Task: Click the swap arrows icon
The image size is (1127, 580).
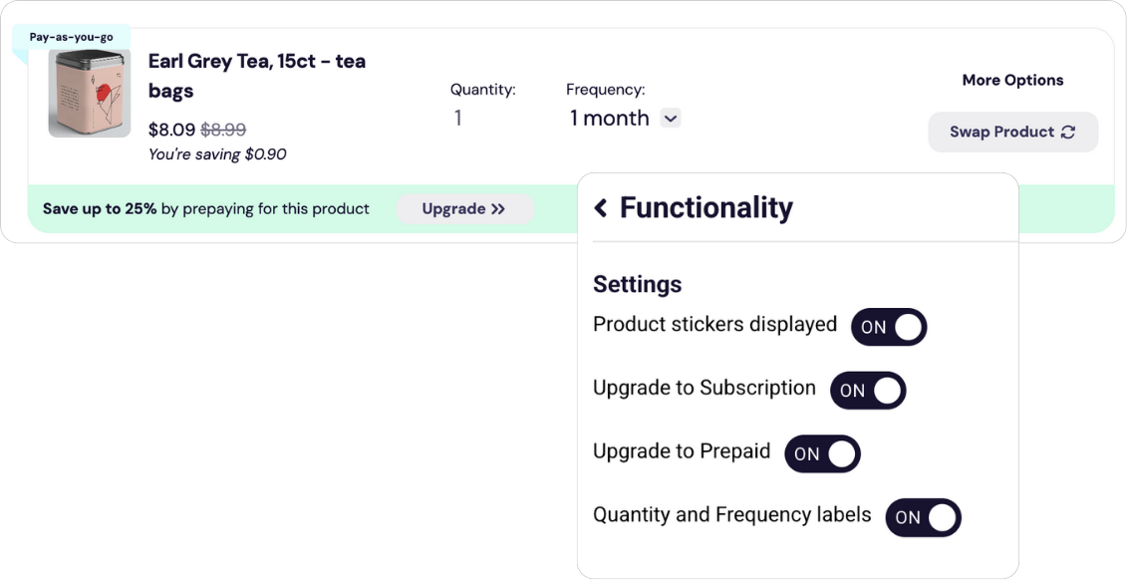Action: [1068, 132]
